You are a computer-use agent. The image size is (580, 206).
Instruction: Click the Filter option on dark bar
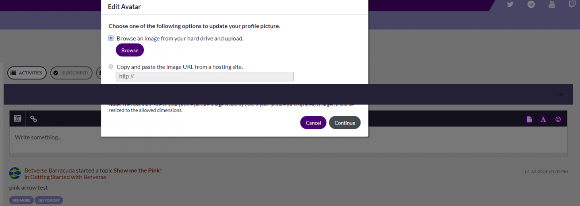(x=559, y=94)
